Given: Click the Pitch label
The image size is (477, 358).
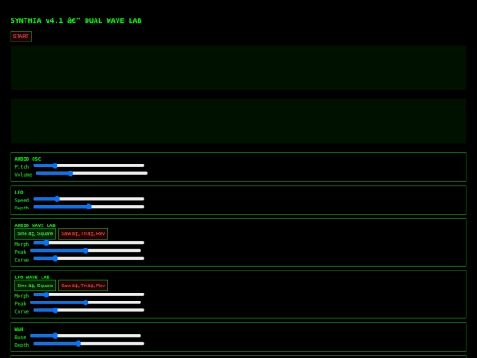Looking at the screenshot, I should coord(22,167).
